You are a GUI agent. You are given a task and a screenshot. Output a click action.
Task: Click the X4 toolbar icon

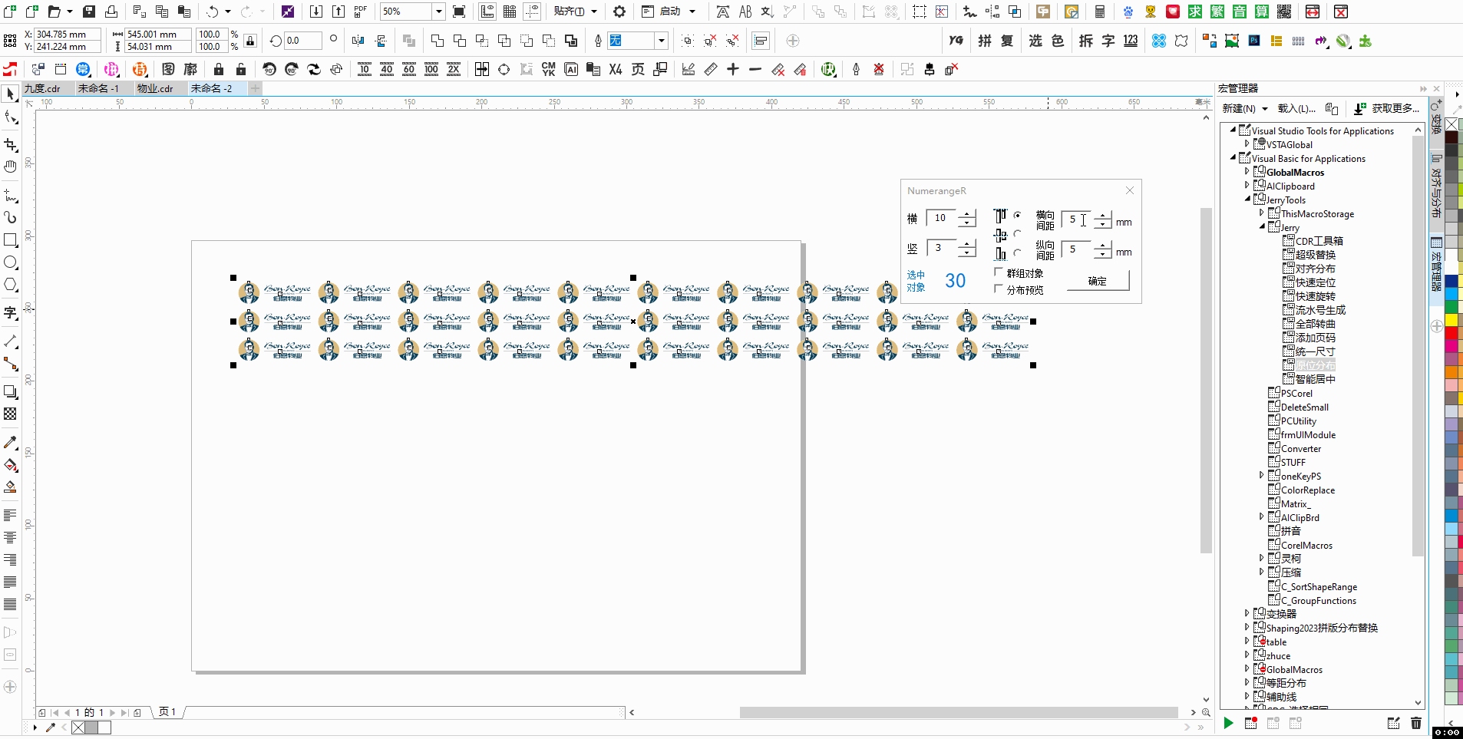pos(616,69)
